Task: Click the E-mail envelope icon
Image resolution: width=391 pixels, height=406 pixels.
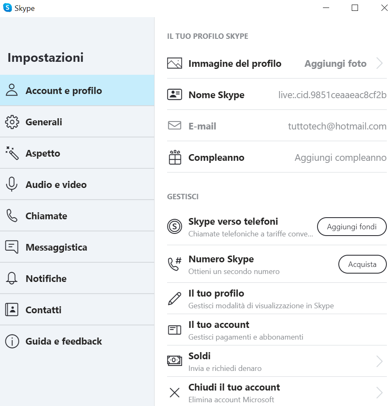Action: point(175,126)
